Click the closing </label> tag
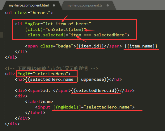This screenshot has height=131, width=165. [35, 113]
